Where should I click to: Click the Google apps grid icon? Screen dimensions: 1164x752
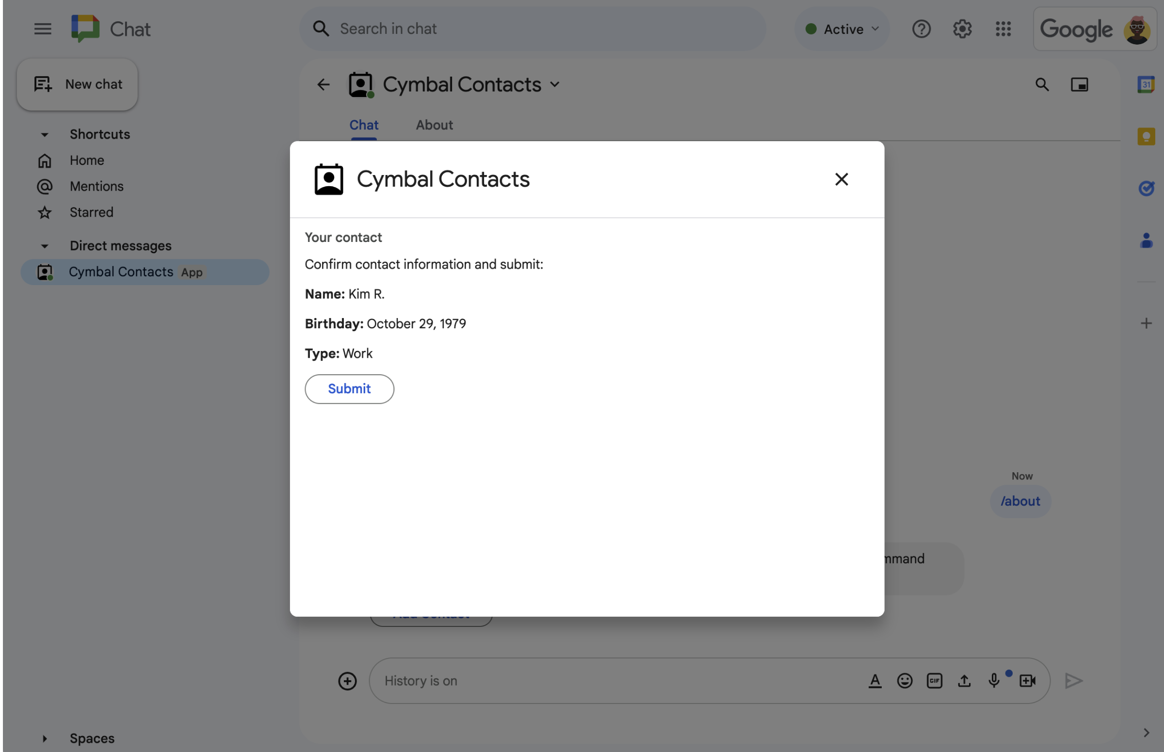[1003, 28]
